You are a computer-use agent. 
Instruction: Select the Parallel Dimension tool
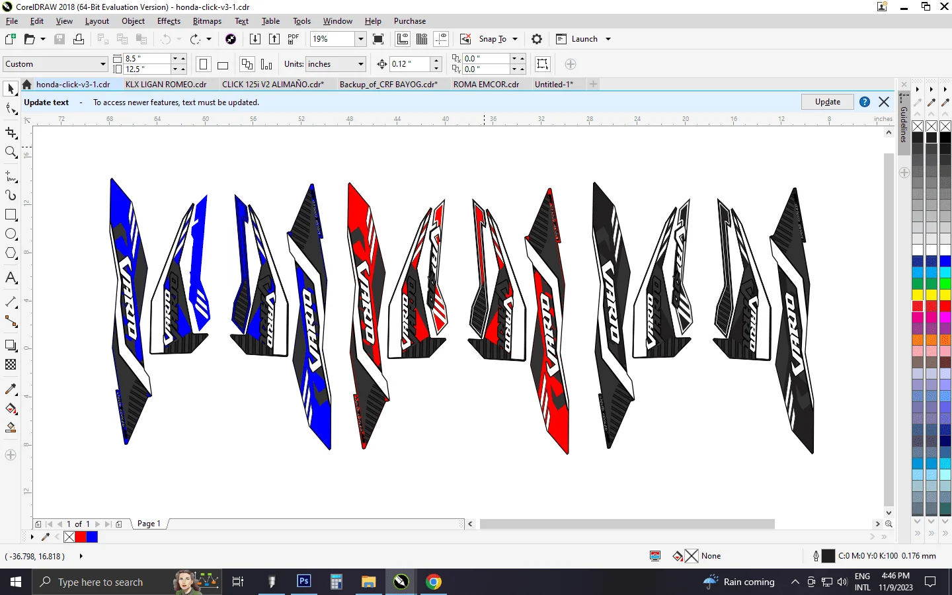pos(11,302)
